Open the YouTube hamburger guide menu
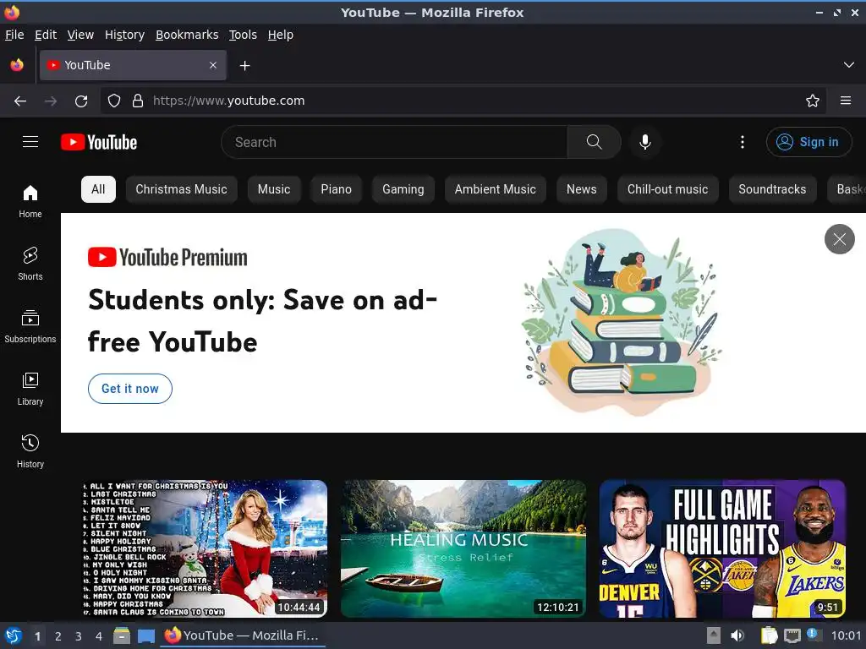Viewport: 866px width, 649px height. pos(30,142)
